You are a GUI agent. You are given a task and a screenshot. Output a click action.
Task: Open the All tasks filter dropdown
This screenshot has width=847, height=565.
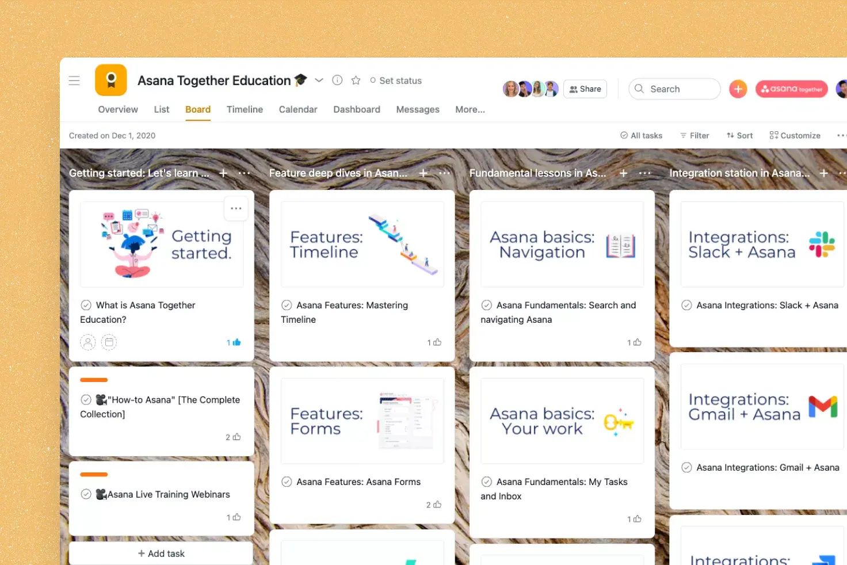(x=641, y=135)
